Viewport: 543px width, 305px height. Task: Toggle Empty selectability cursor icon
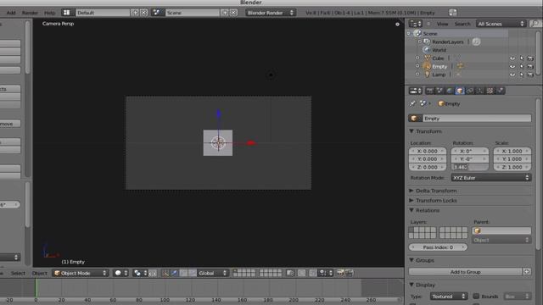[522, 66]
